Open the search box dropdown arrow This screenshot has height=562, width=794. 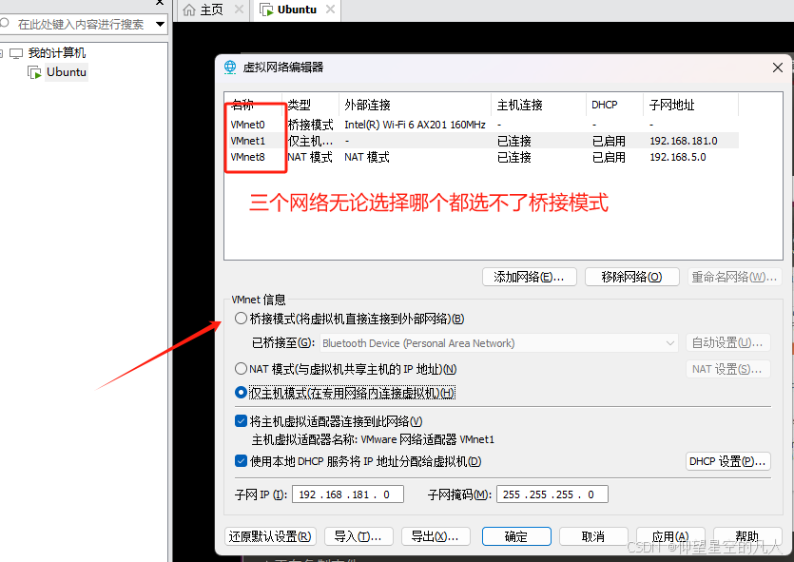coord(160,25)
